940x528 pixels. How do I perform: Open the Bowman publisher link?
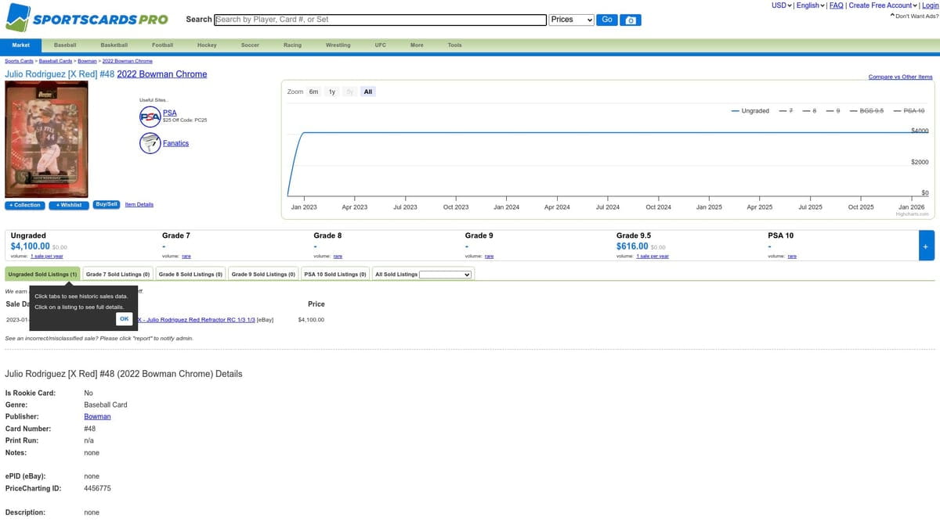97,417
